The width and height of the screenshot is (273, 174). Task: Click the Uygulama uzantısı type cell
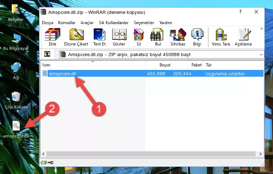225,74
